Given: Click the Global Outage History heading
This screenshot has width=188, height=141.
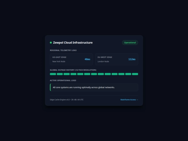Looking at the screenshot, I should [73, 70].
